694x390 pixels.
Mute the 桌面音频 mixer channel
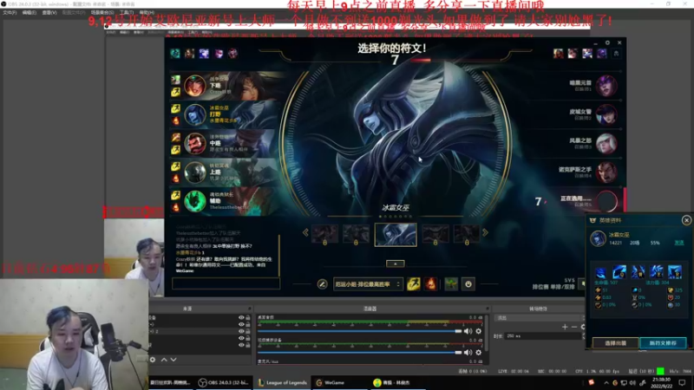click(x=468, y=331)
